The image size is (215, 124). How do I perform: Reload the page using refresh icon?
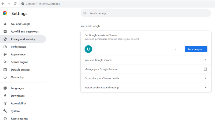15,4
